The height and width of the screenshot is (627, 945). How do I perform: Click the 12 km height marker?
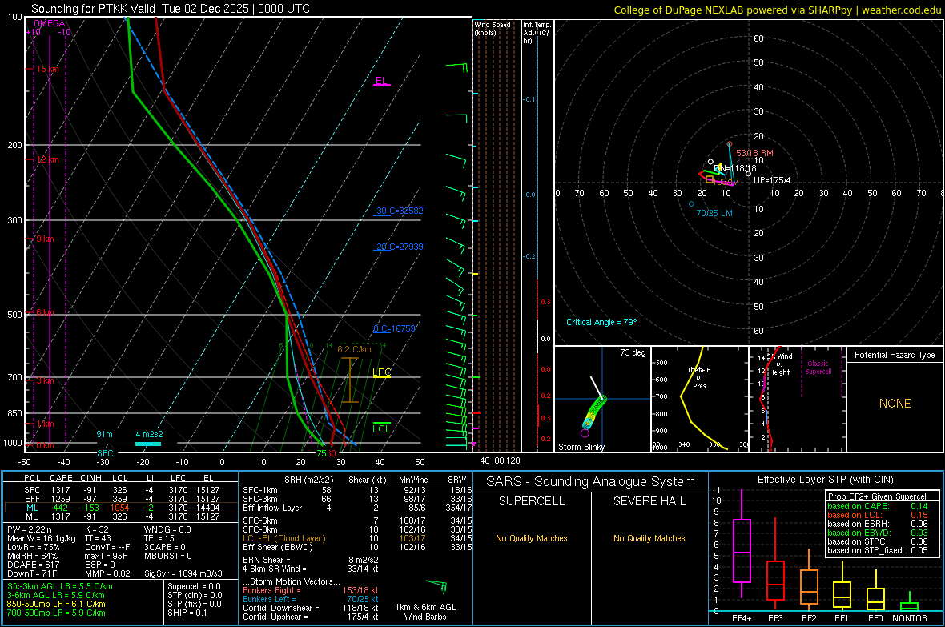click(47, 160)
